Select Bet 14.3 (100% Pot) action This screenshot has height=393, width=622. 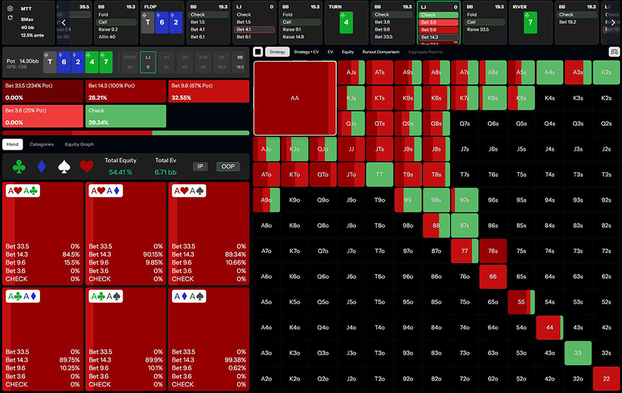pos(125,92)
